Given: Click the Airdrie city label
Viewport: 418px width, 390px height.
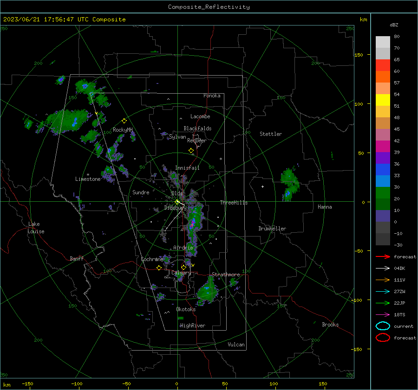Looking at the screenshot, I should (183, 248).
